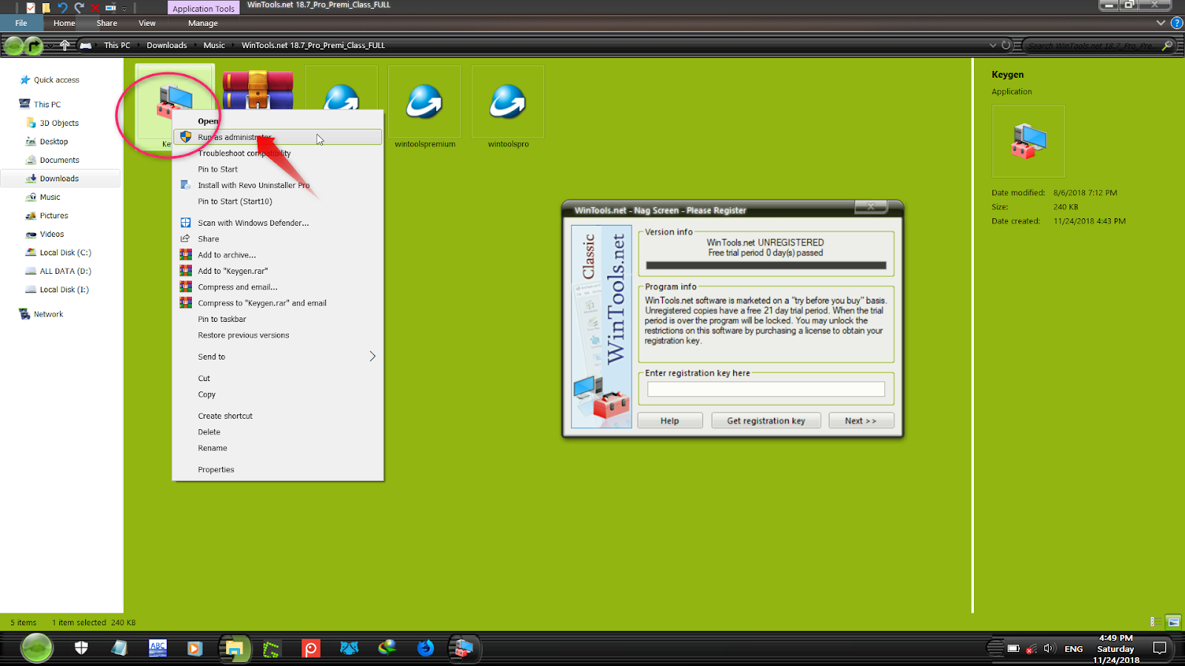
Task: Launch Firefox from the taskbar
Action: coord(425,648)
